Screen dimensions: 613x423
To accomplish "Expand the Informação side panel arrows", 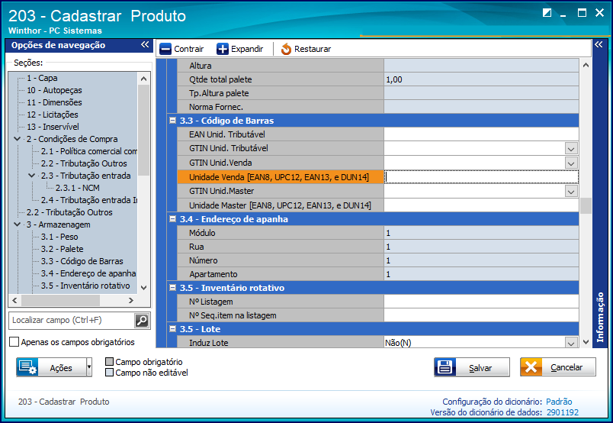I will pyautogui.click(x=599, y=44).
